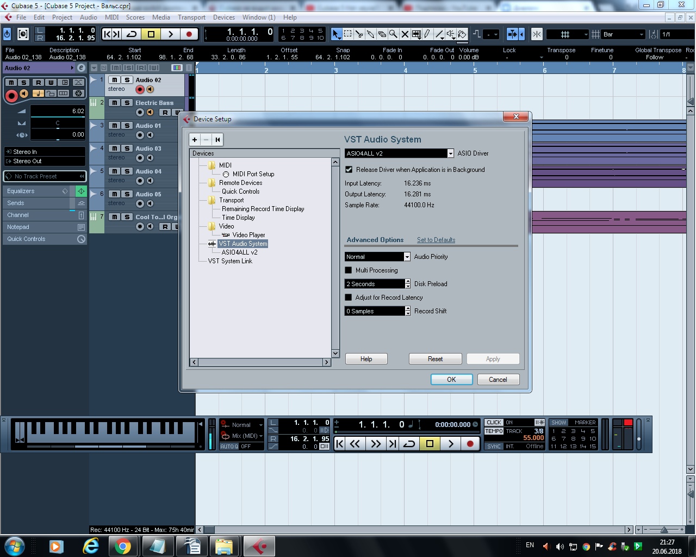Adjust the Record Shift stepper
This screenshot has height=557, width=696.
[408, 311]
